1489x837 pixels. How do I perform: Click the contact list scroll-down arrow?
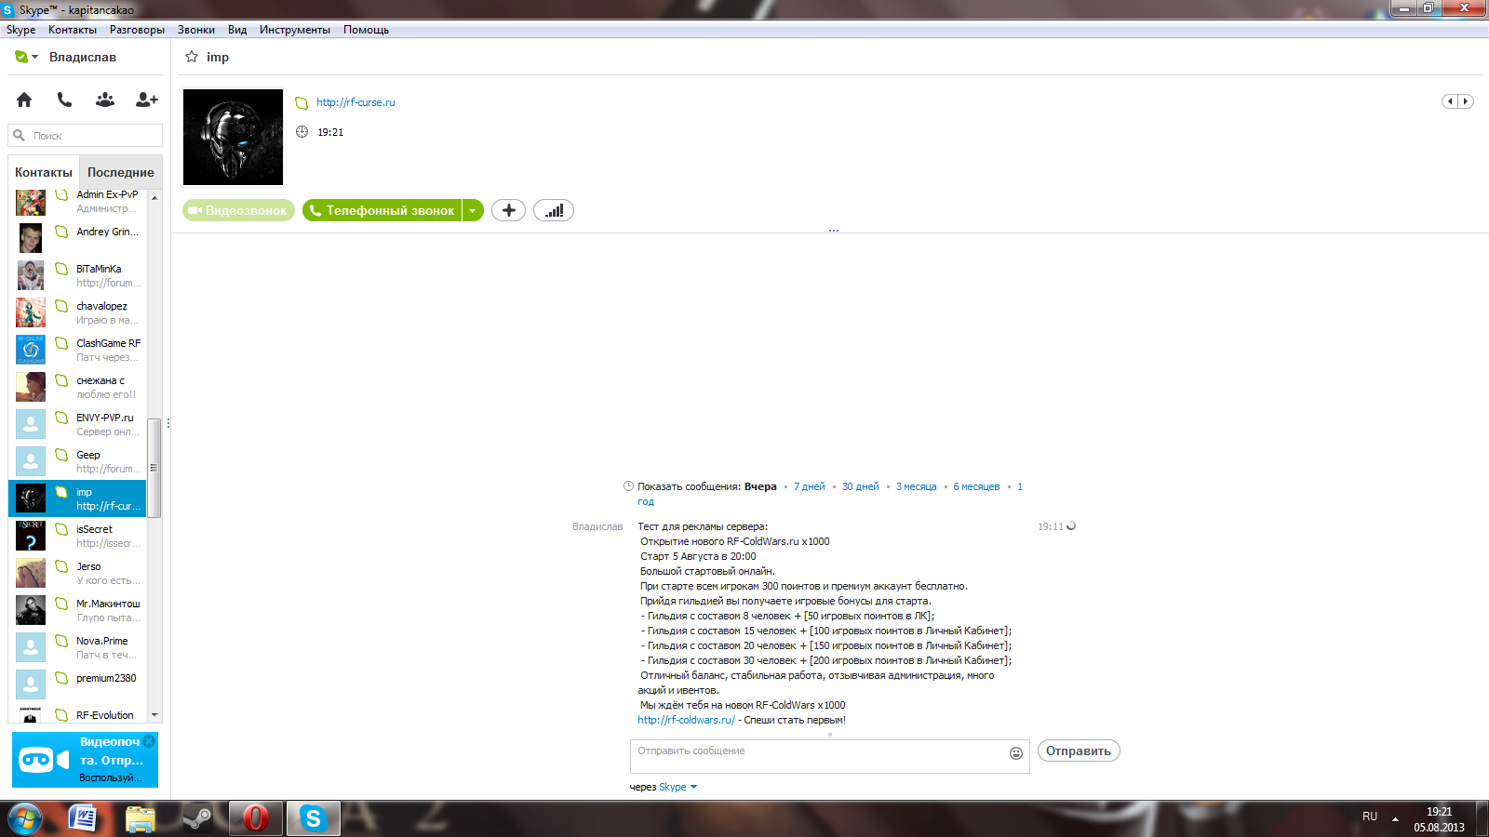click(x=154, y=715)
